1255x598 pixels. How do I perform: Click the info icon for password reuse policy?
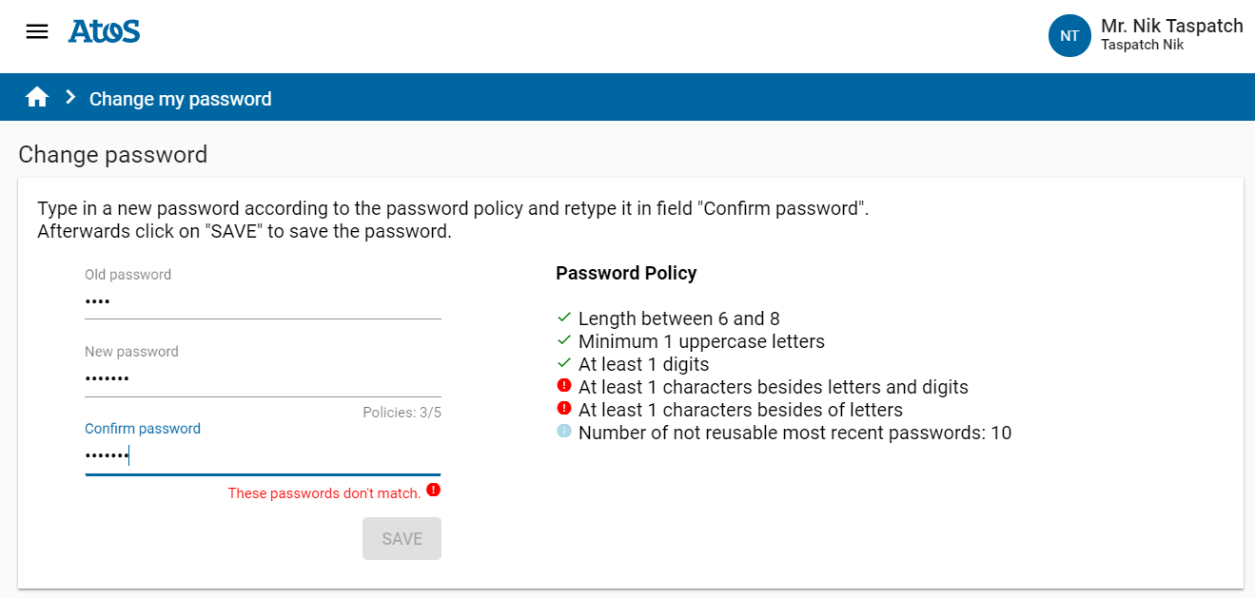(x=563, y=432)
